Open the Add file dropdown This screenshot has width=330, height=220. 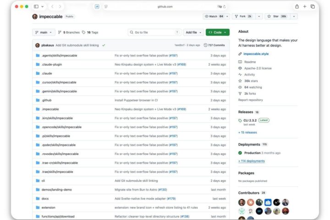pyautogui.click(x=193, y=32)
